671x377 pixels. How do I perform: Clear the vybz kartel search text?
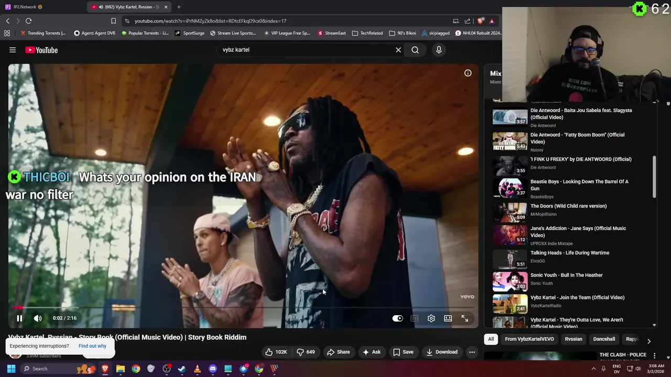tap(398, 50)
